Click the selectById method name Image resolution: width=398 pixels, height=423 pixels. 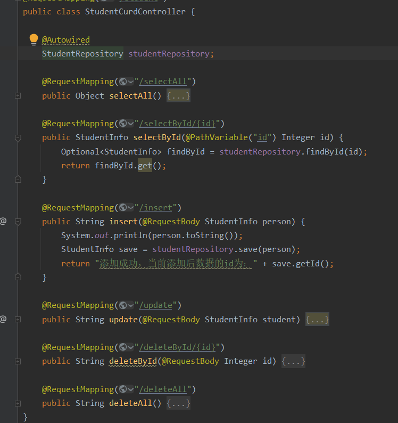[x=157, y=137]
